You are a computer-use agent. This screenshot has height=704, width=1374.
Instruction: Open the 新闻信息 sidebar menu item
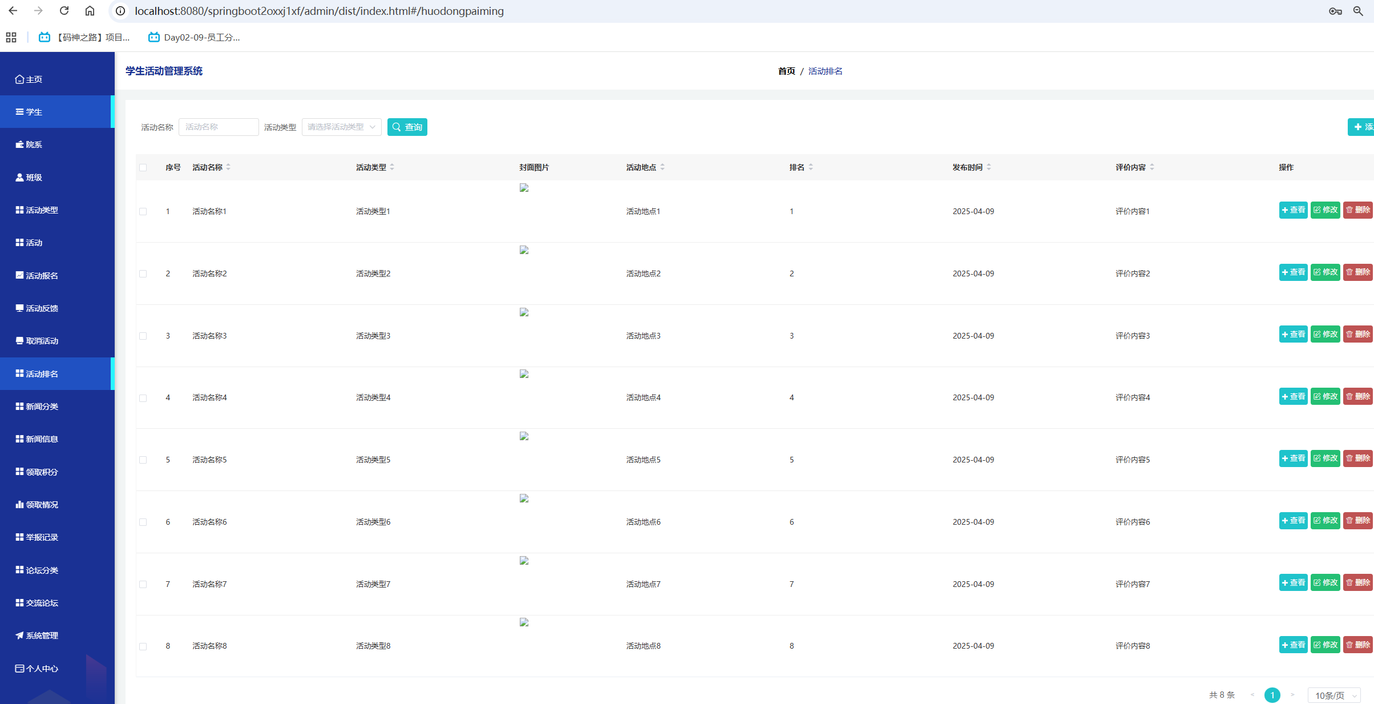[42, 439]
